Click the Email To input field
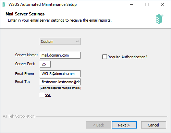171x133 pixels. [60, 82]
